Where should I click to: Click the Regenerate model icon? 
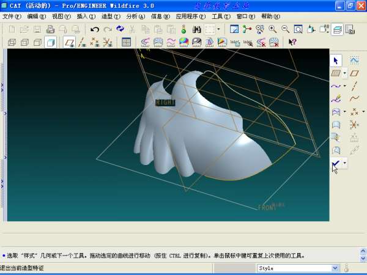120,29
